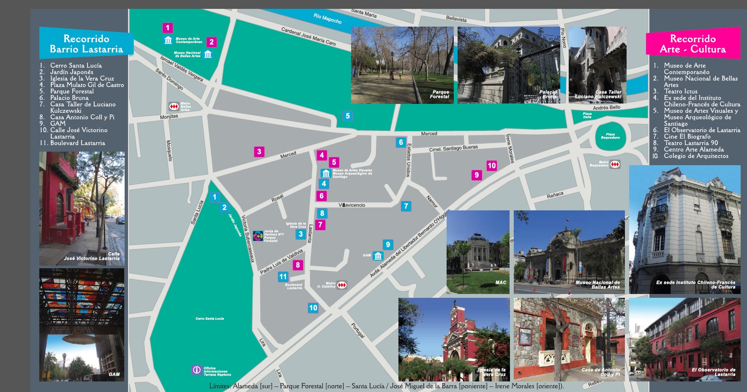Open the Palacio Bruna photo
Screen dimensions: 747x392
coord(509,65)
